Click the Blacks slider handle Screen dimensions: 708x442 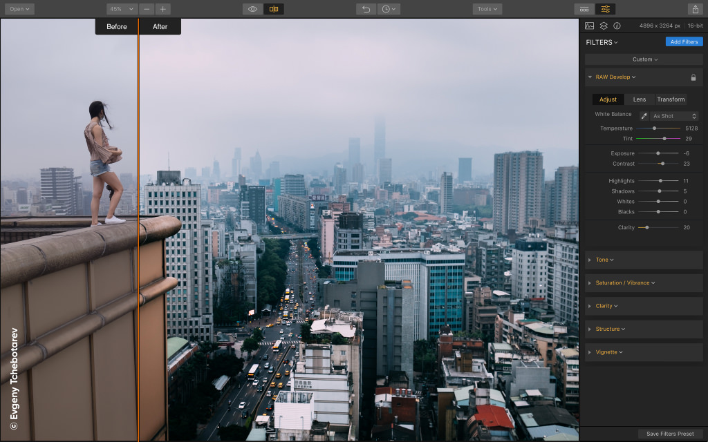point(658,212)
